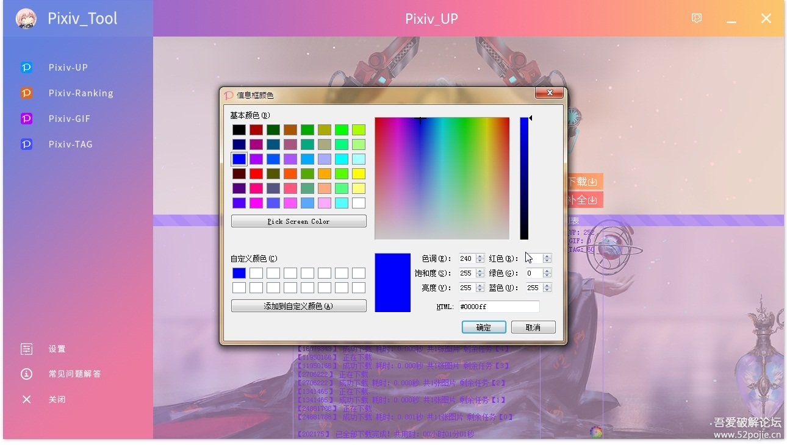Open the Pixiv-Ranking sidebar section
787x445 pixels.
(x=81, y=93)
